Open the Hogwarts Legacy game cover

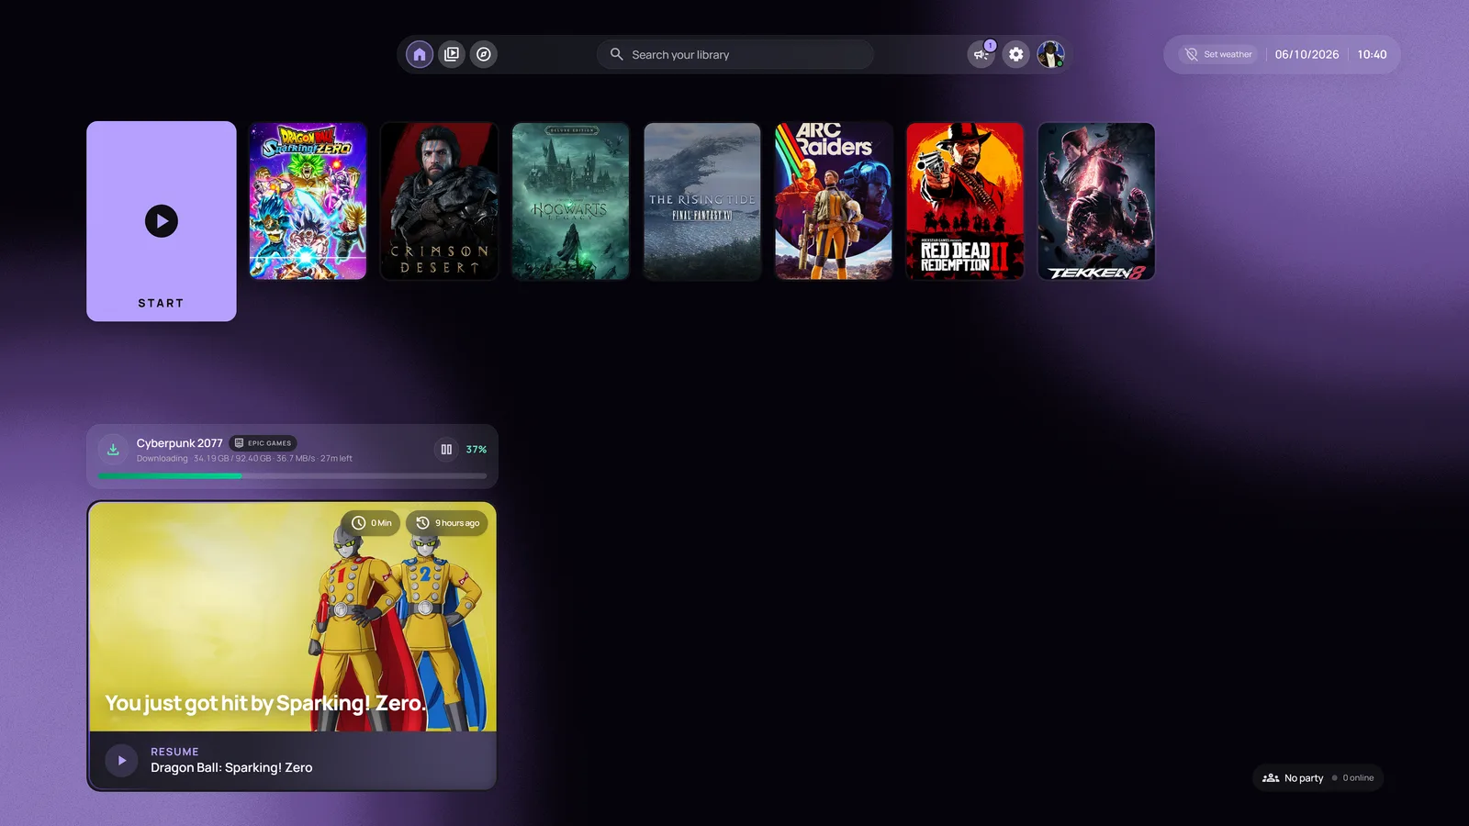point(571,201)
